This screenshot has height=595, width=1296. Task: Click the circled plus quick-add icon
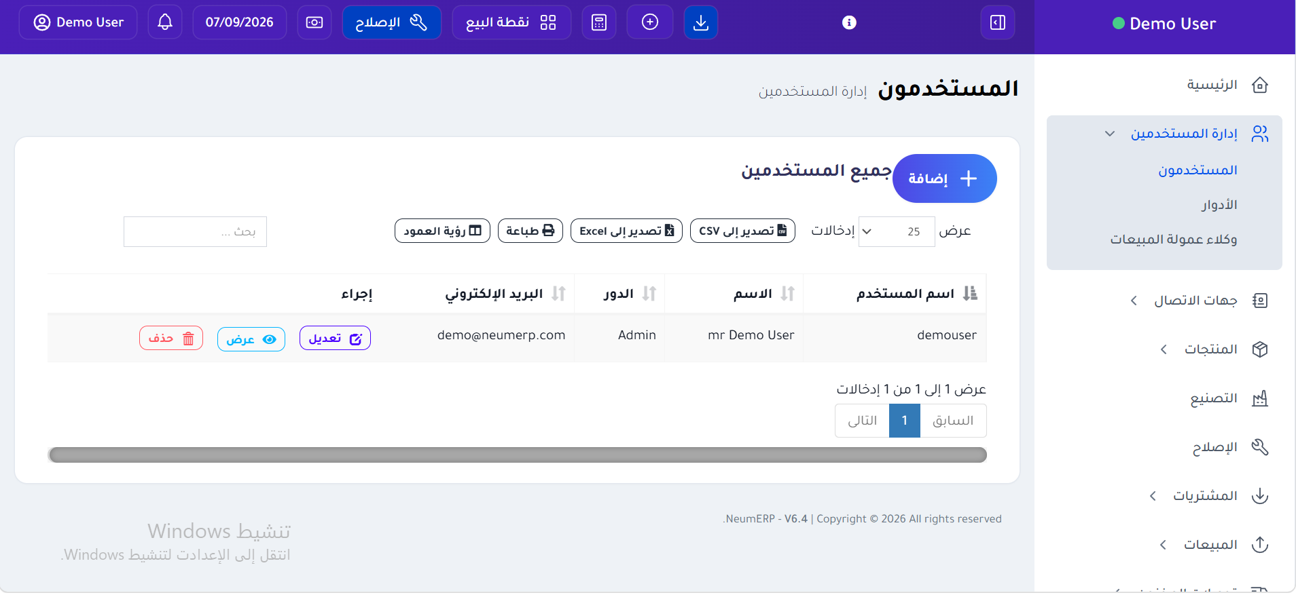(650, 22)
